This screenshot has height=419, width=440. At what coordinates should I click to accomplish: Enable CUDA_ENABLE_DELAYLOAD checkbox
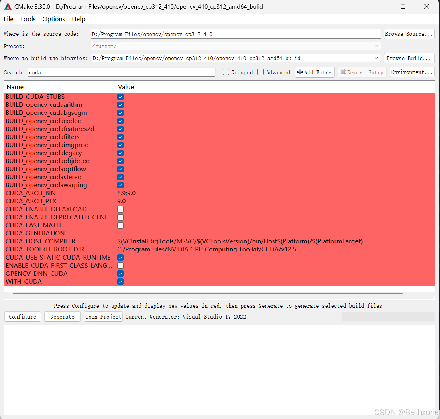(120, 210)
